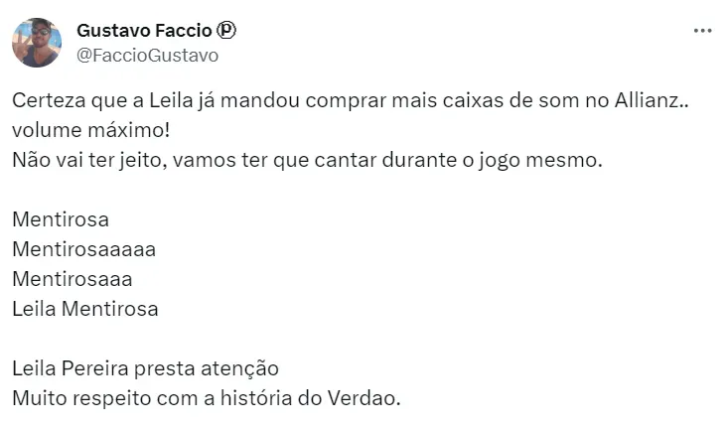Click the "Mentirosaaaaa" line
The image size is (728, 429).
pos(84,248)
